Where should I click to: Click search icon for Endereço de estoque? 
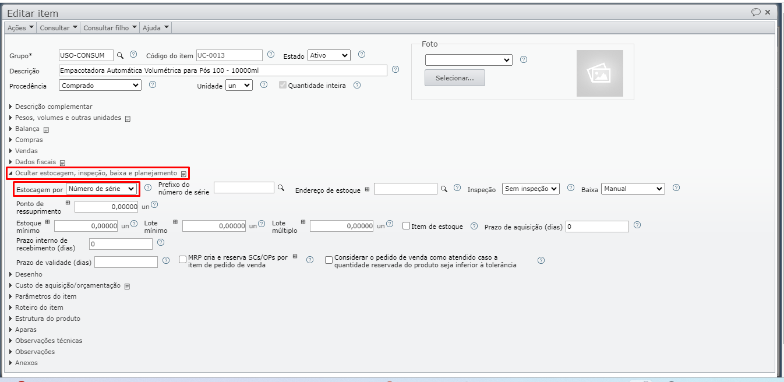[443, 189]
